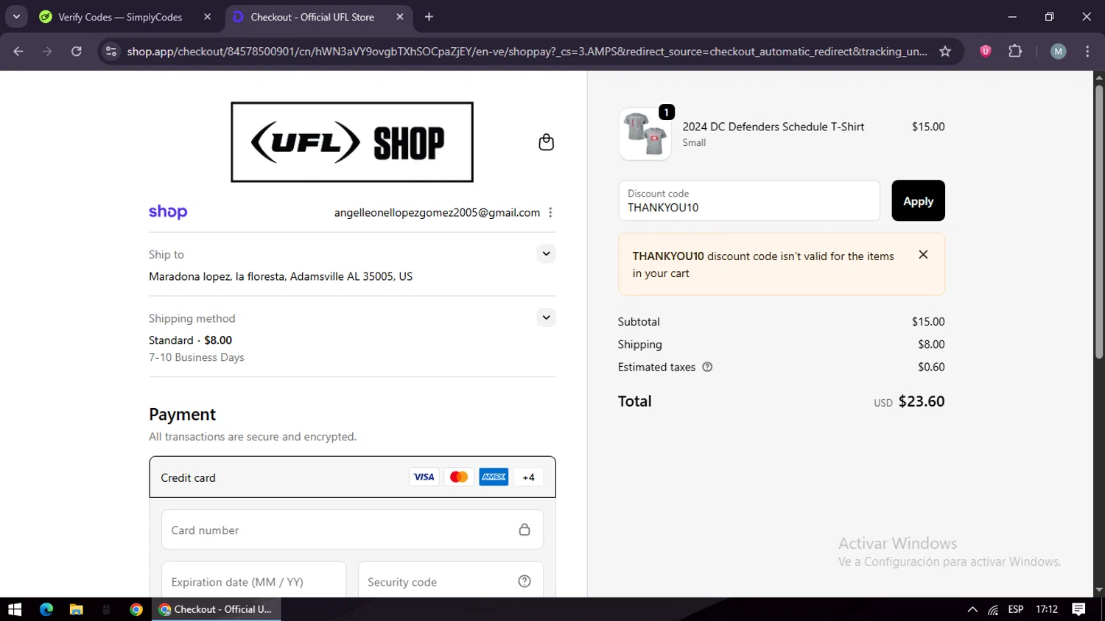Open the taskbar clock showing 17:12

tap(1047, 609)
